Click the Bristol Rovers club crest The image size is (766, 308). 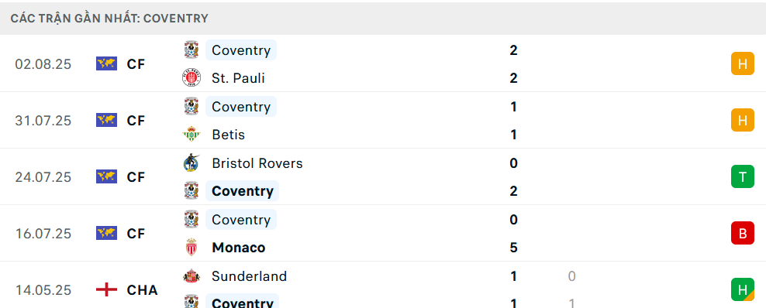pos(191,163)
